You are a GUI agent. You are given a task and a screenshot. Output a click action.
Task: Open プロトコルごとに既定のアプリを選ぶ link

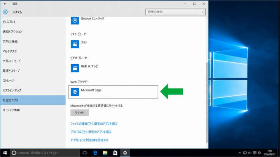tap(91, 132)
